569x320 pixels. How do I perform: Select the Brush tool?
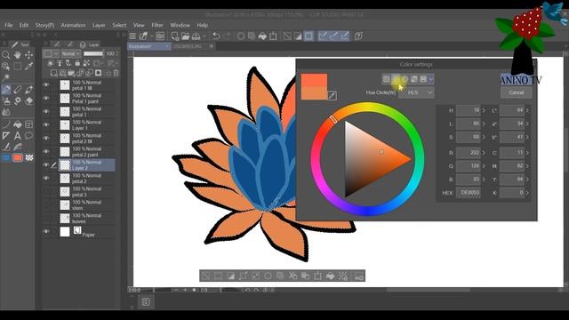pyautogui.click(x=28, y=90)
